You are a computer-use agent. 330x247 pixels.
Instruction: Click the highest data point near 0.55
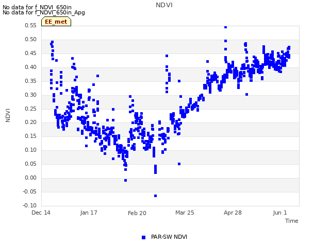click(226, 27)
